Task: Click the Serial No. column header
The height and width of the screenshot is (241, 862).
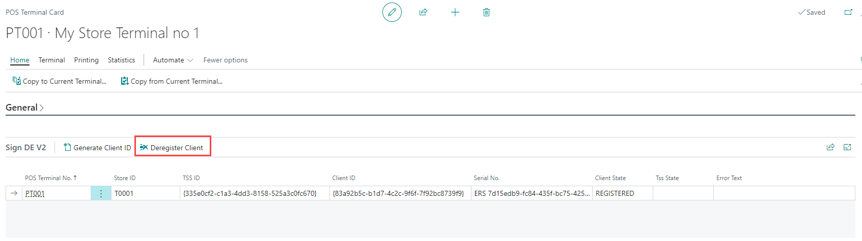Action: coord(487,178)
